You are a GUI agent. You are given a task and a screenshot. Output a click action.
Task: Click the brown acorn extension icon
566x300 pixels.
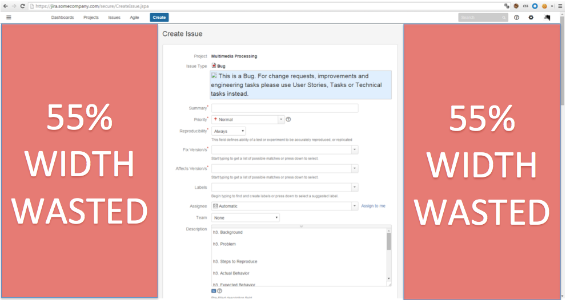tap(516, 6)
